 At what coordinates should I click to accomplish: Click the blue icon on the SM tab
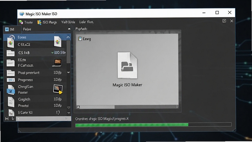point(7,29)
